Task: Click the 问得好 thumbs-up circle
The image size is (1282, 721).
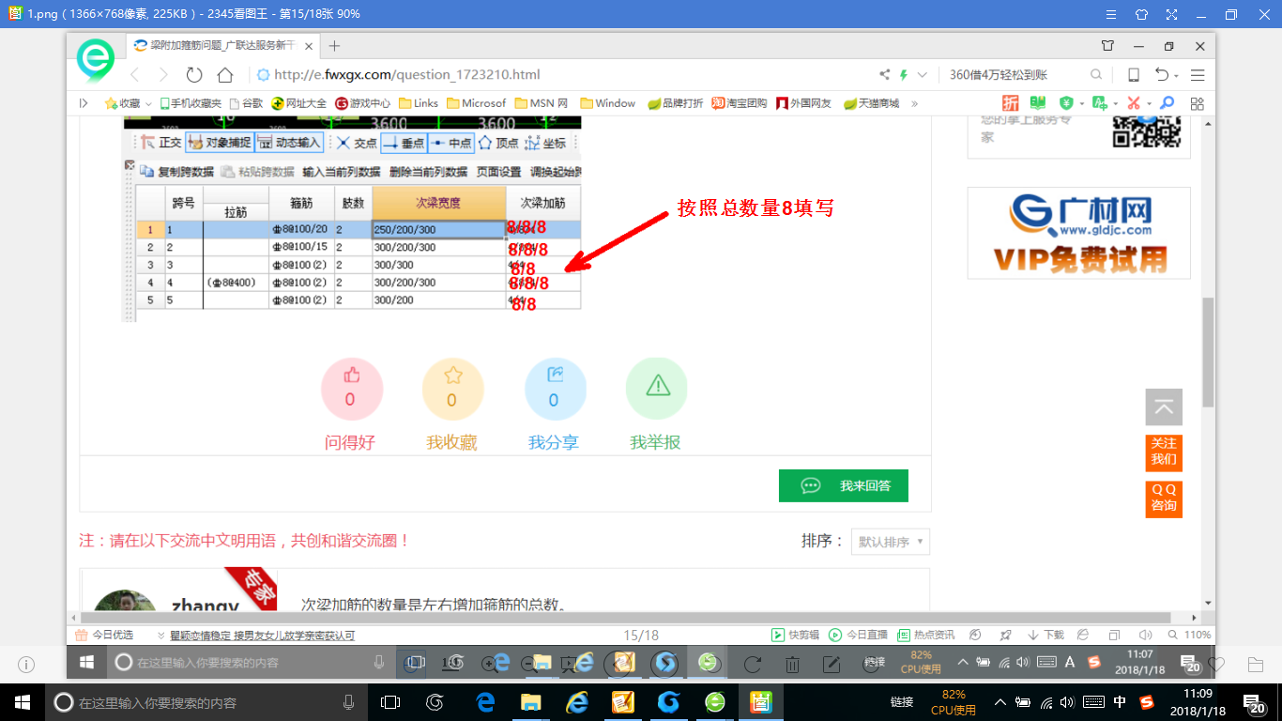Action: pos(351,389)
